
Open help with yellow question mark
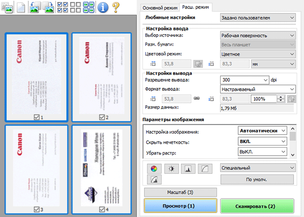[x=116, y=7]
